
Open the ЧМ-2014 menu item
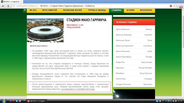pyautogui.click(x=33, y=10)
